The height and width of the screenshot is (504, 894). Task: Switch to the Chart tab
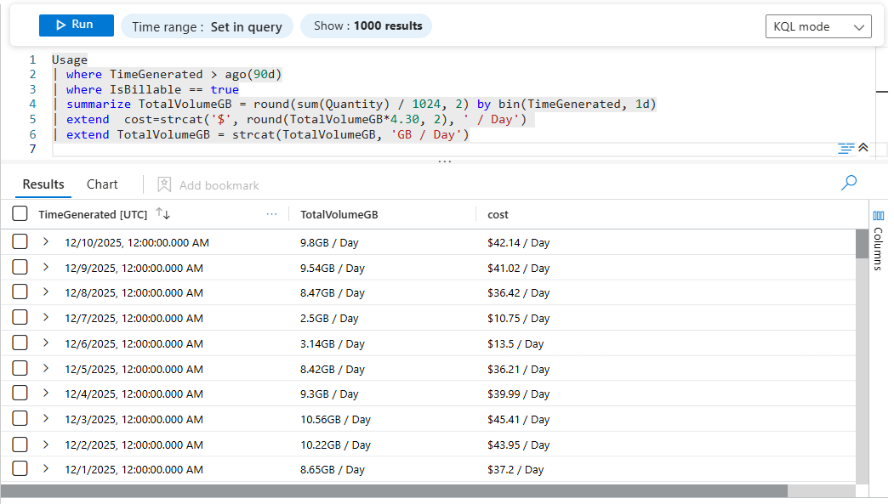[x=102, y=184]
